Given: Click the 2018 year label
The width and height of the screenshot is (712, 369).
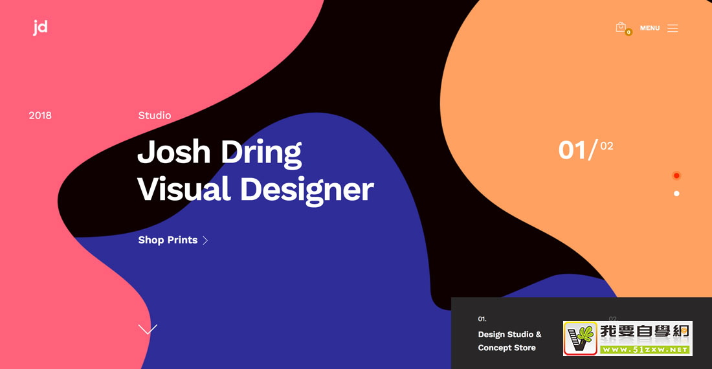Looking at the screenshot, I should [x=40, y=116].
